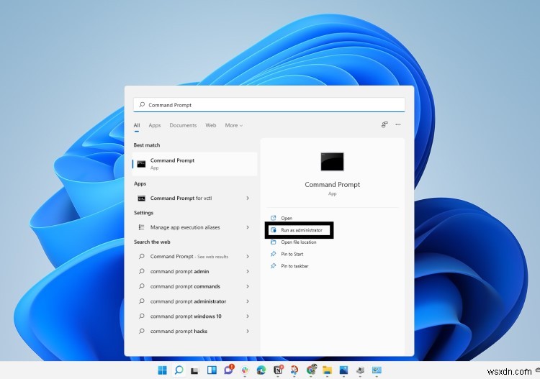Click the Command Prompt for vctl icon

pos(142,198)
